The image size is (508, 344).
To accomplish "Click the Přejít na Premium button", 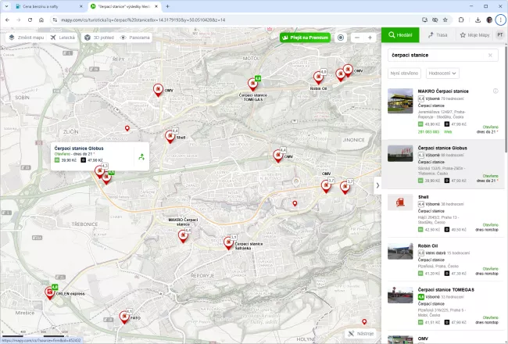I will click(x=305, y=37).
